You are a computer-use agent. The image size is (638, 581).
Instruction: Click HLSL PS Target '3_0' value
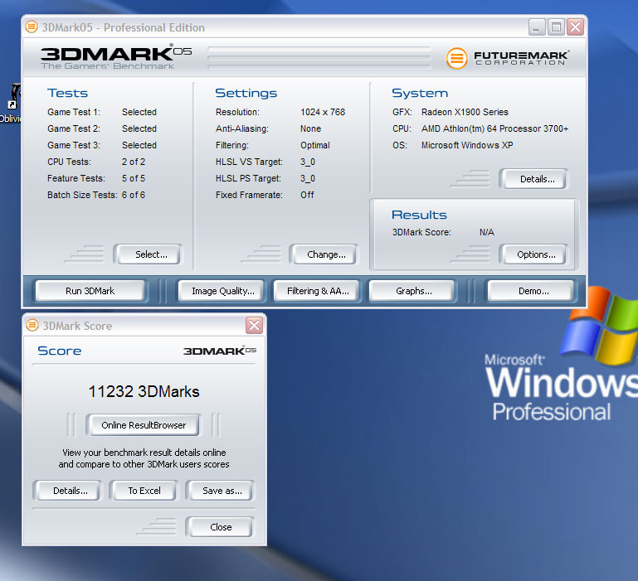[308, 178]
